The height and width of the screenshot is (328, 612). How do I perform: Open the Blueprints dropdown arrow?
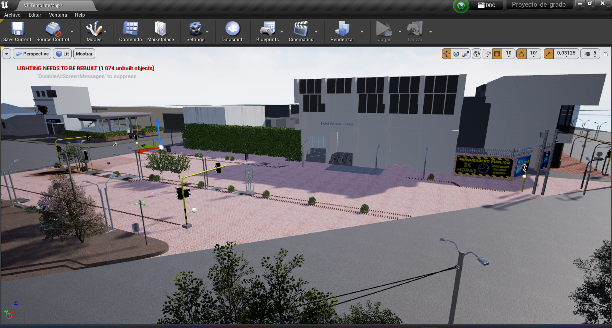pyautogui.click(x=282, y=32)
